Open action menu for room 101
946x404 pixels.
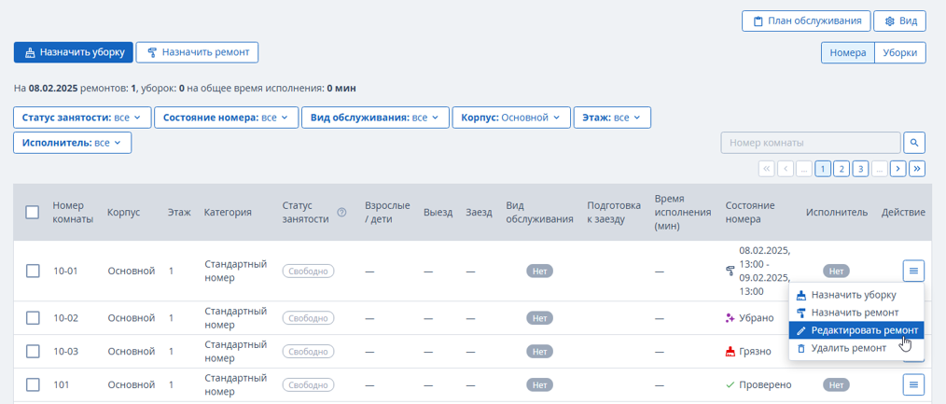[914, 384]
